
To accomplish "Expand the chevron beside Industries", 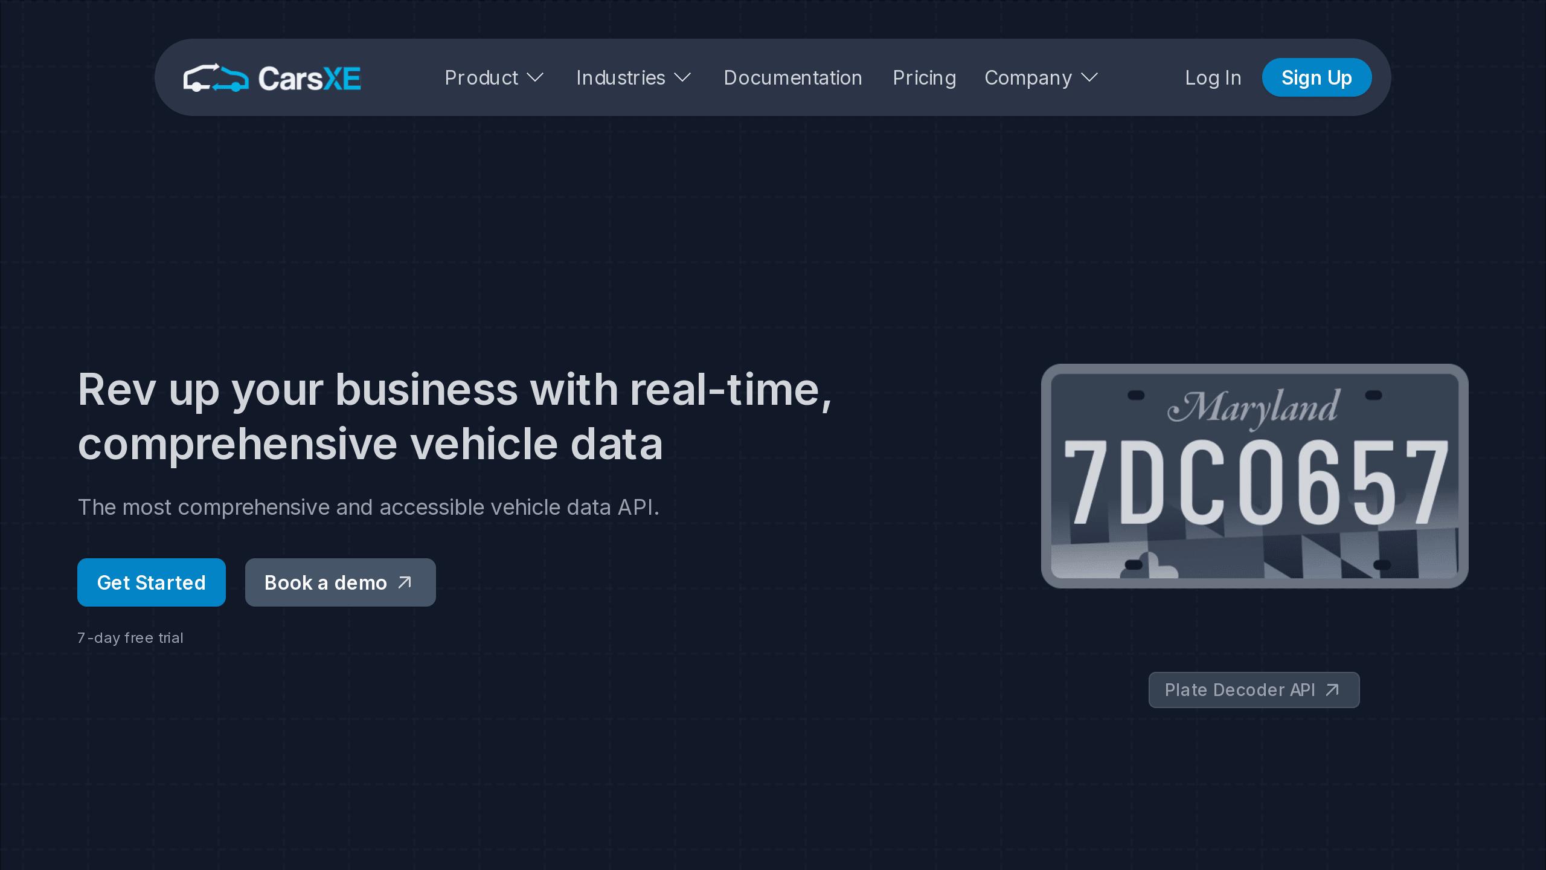I will click(x=682, y=78).
